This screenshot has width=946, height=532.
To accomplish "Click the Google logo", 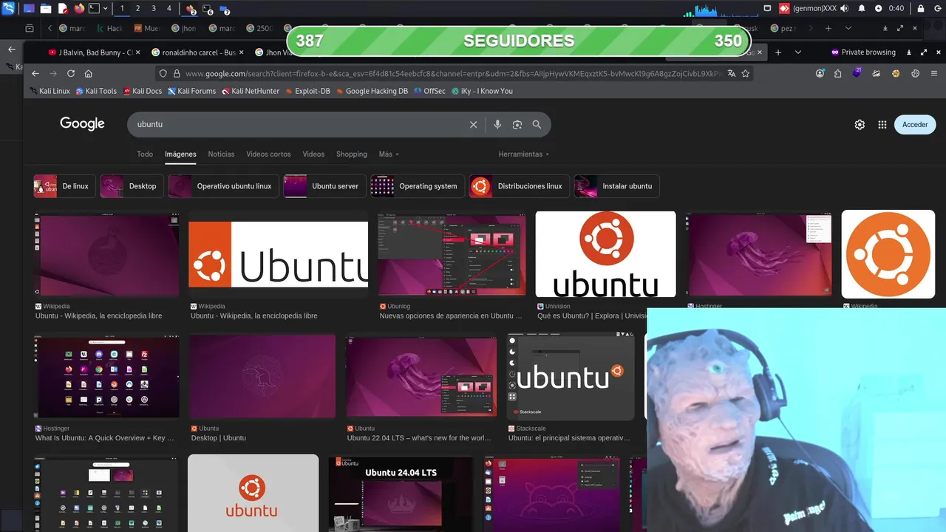I will (x=82, y=123).
